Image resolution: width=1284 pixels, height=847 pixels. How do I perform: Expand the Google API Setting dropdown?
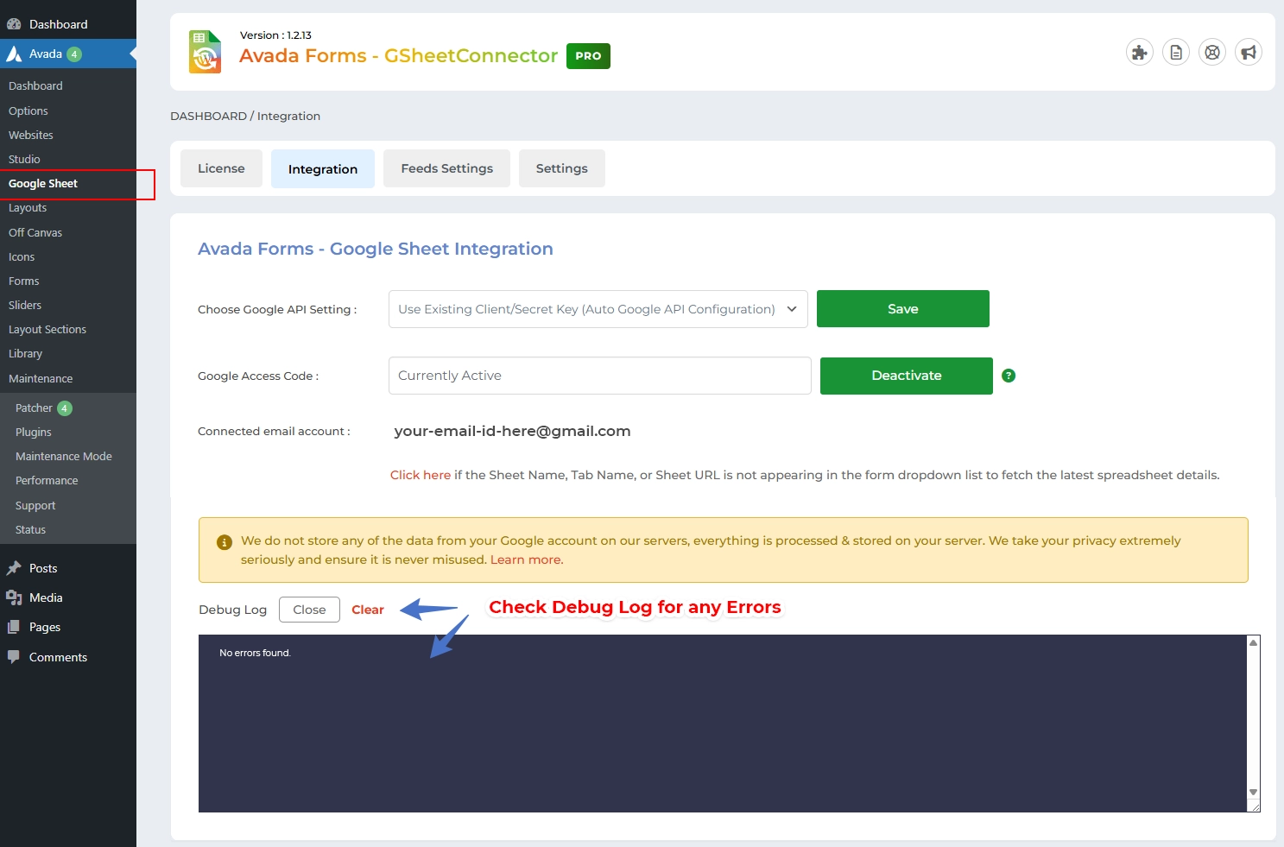coord(598,309)
